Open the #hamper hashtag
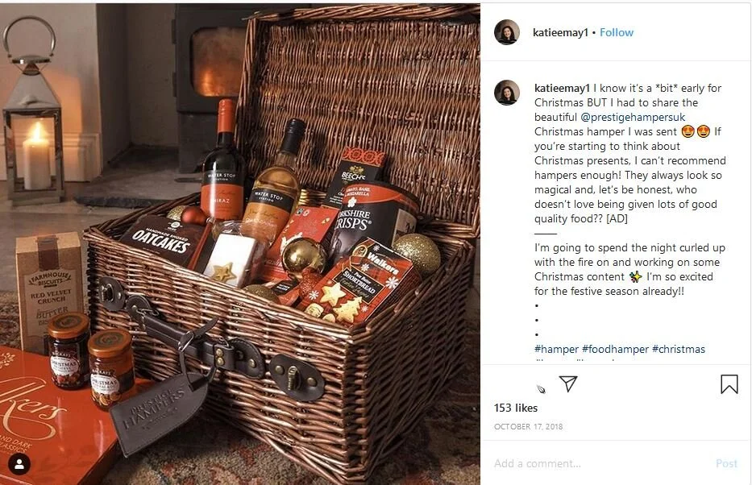The image size is (752, 485). pos(556,350)
